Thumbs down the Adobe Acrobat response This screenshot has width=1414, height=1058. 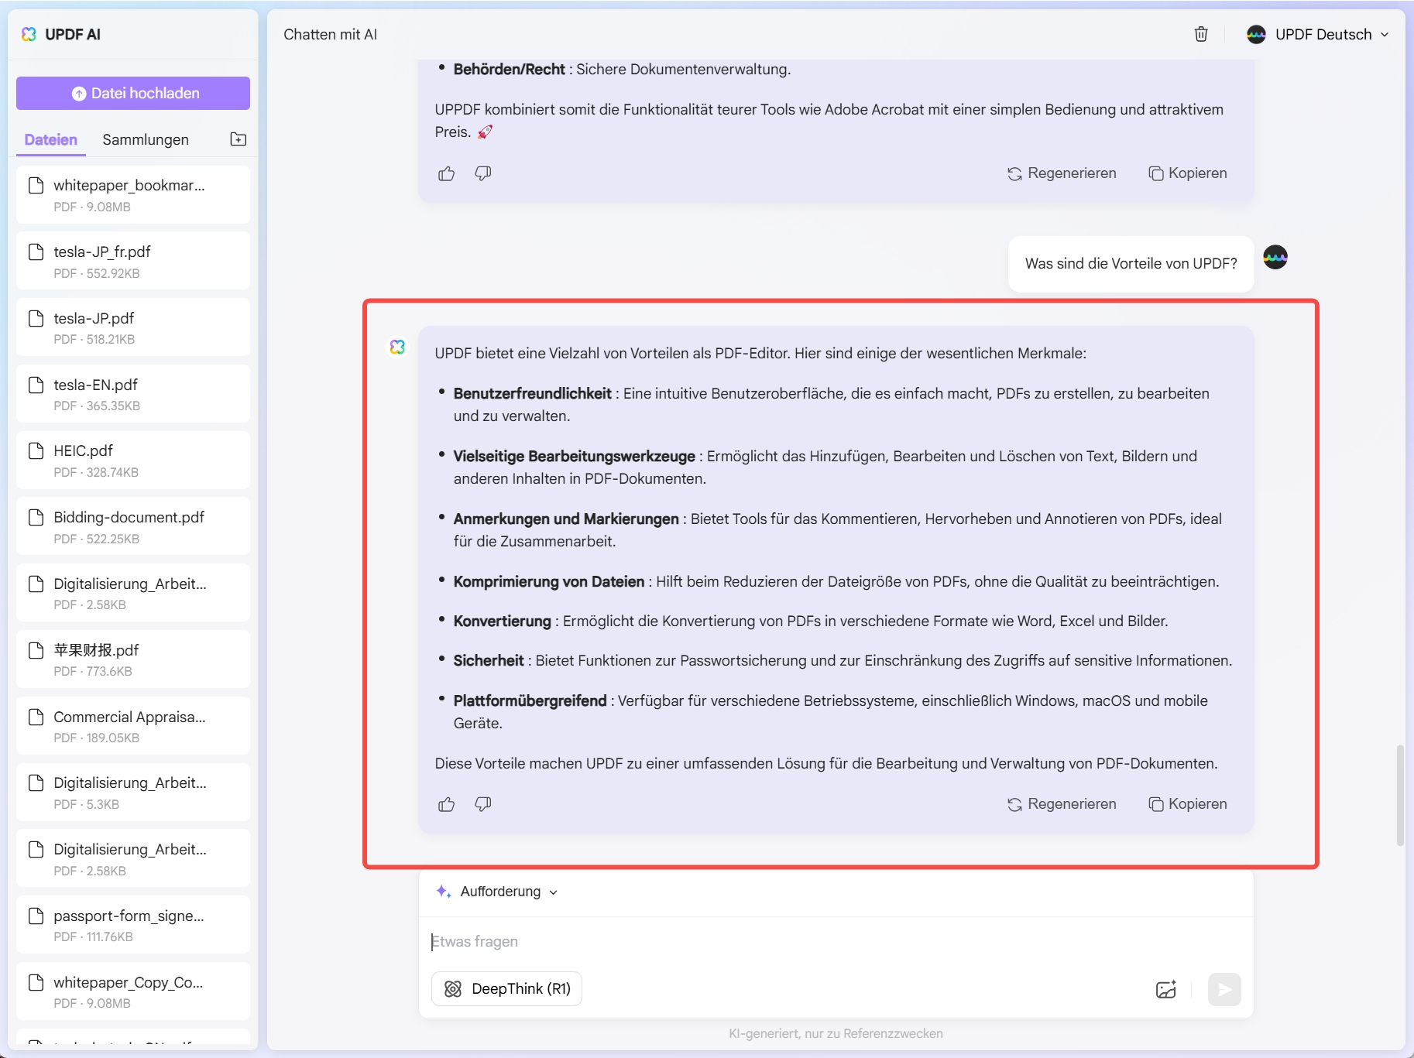point(483,173)
